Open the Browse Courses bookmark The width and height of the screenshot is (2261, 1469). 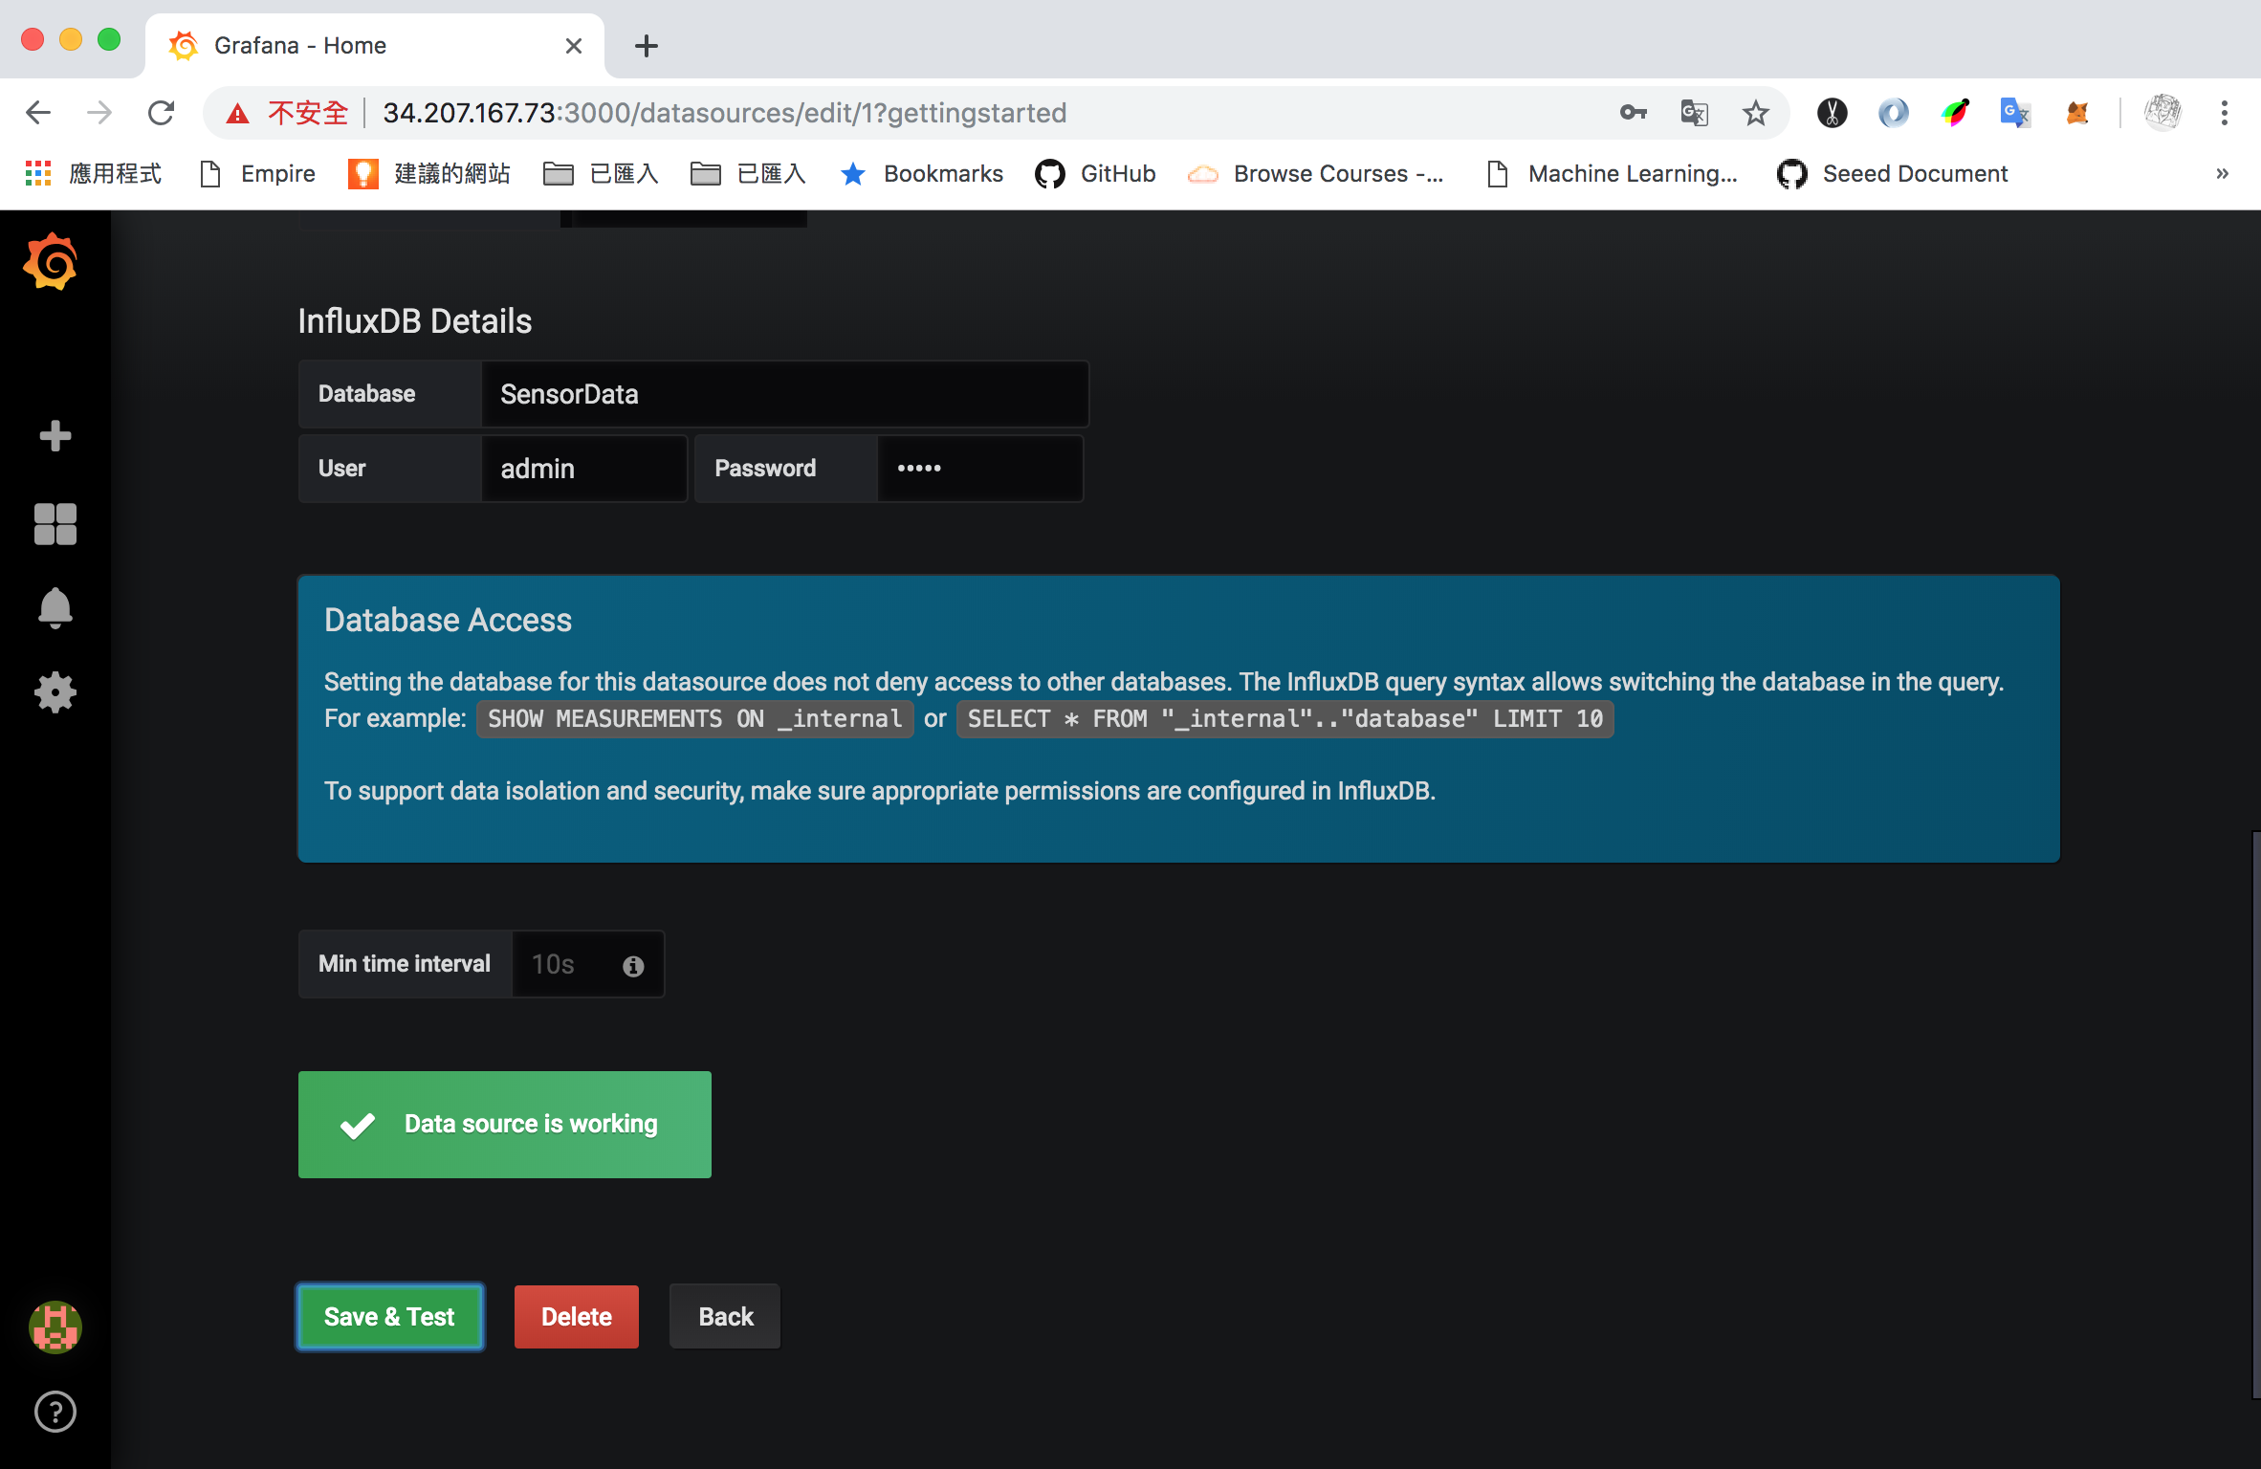[x=1316, y=173]
